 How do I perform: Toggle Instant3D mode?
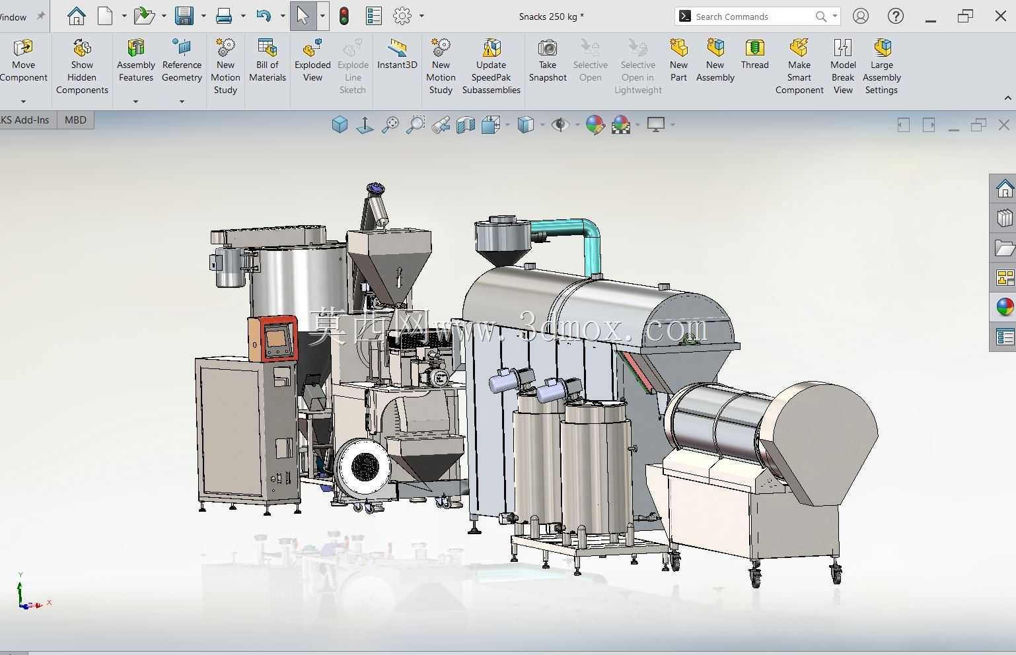pyautogui.click(x=397, y=54)
